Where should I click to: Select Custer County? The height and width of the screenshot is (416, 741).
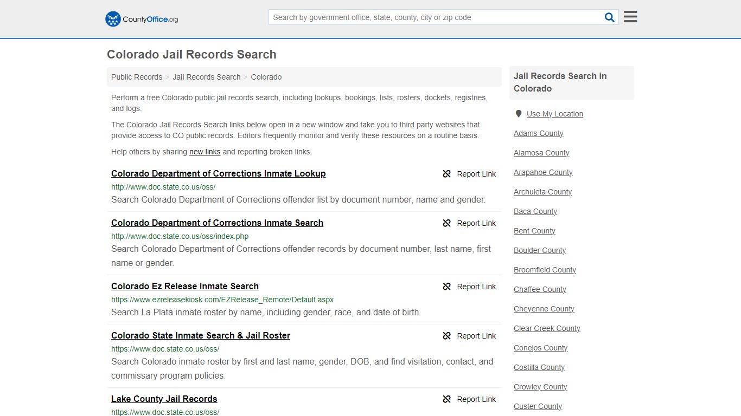tap(538, 406)
